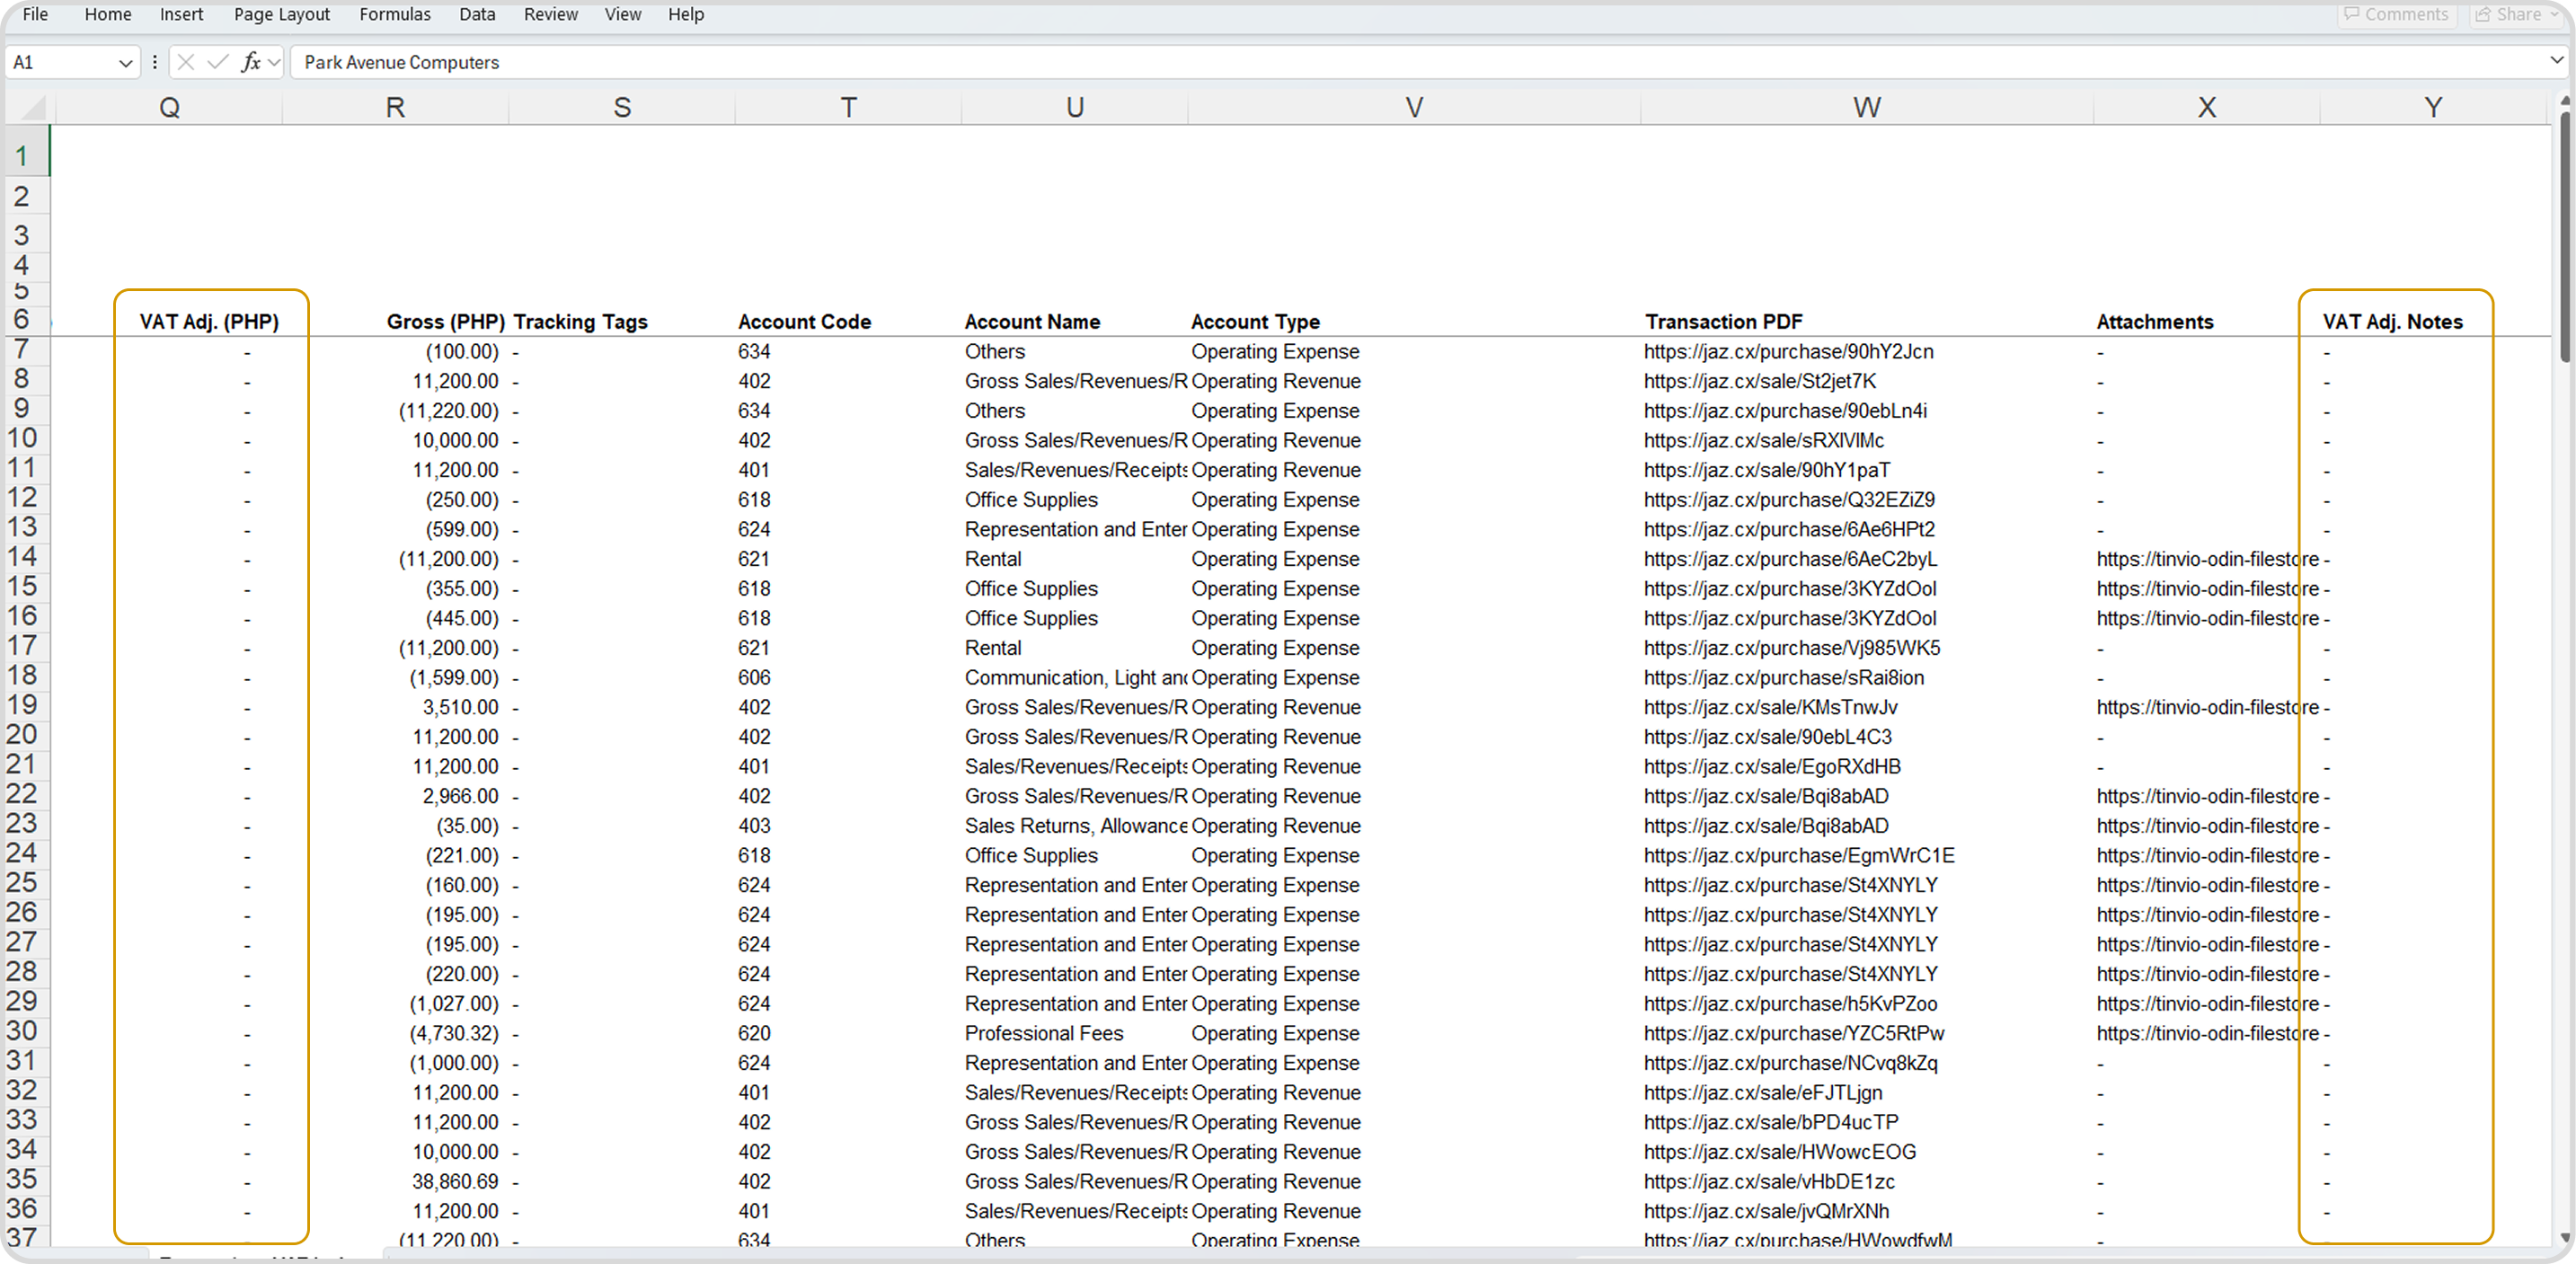Click the Cancel entry X icon
Screen dimensions: 2576x1264
(185, 62)
